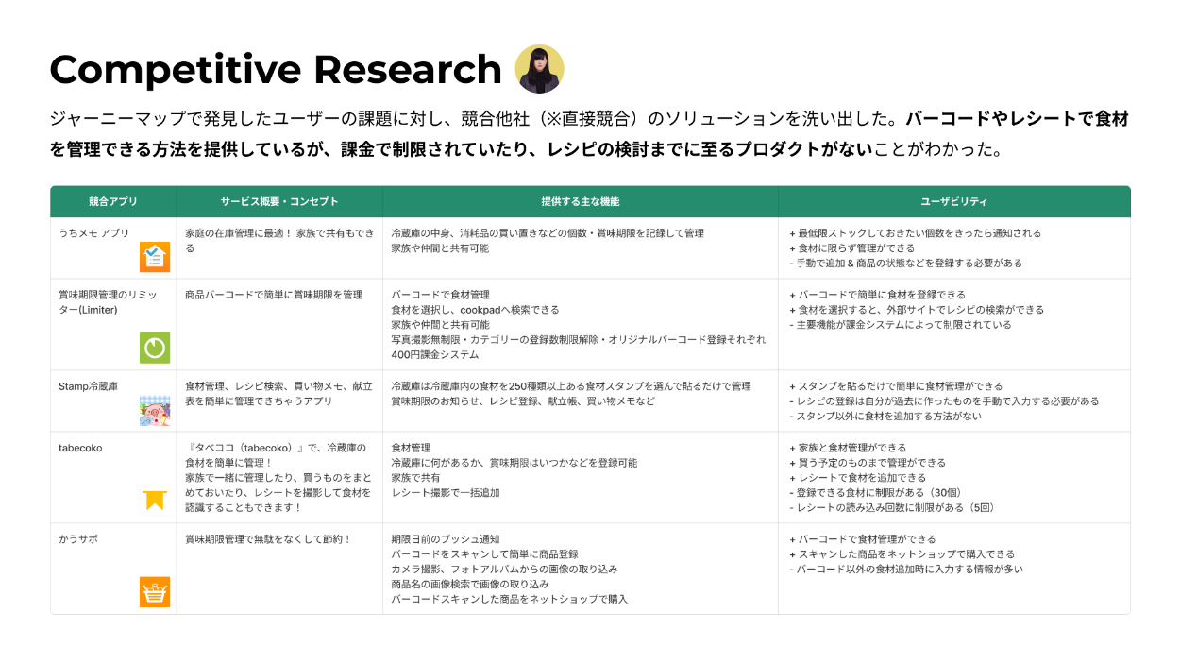Click the サービス概要・コンセプト column header
Screen dimensions: 1180x664
279,202
